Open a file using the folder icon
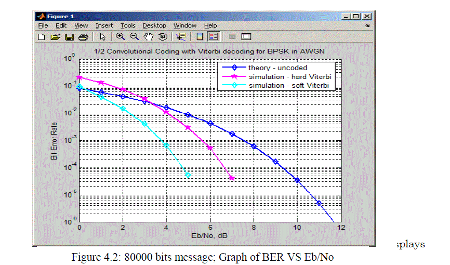The width and height of the screenshot is (450, 265). tap(55, 37)
